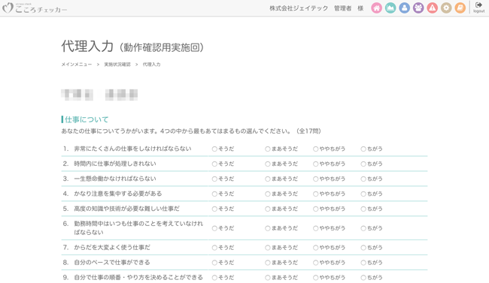Select まあそうだ for question 7
Viewport: 489px width, 283px height.
click(268, 248)
